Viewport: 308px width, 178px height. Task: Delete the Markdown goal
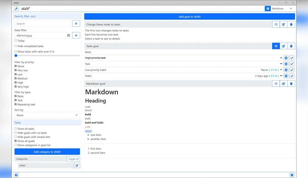pyautogui.click(x=291, y=84)
